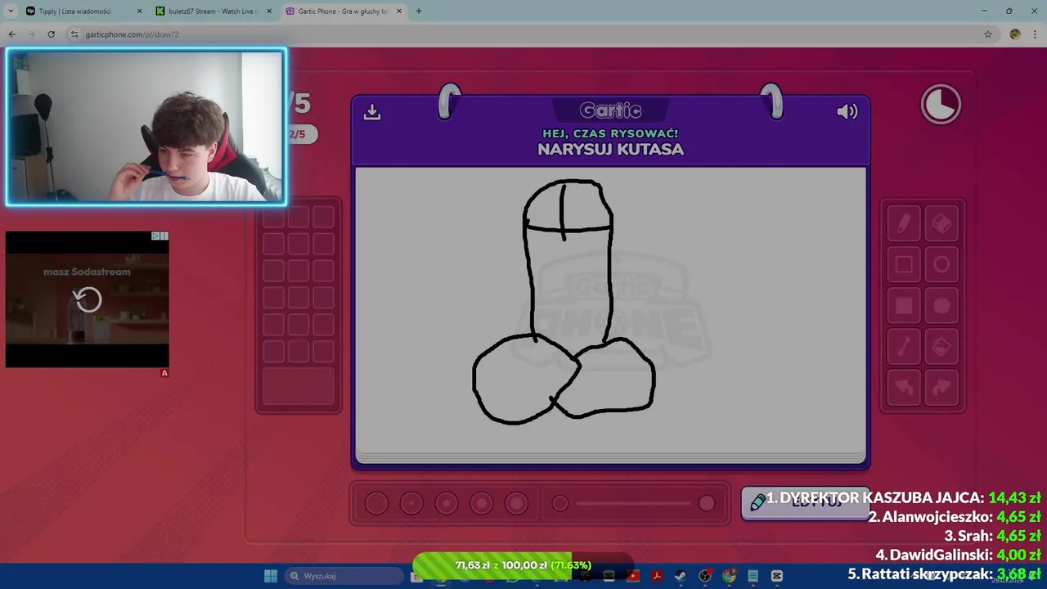This screenshot has width=1047, height=589.
Task: Bookmark this page with the star
Action: click(x=988, y=34)
